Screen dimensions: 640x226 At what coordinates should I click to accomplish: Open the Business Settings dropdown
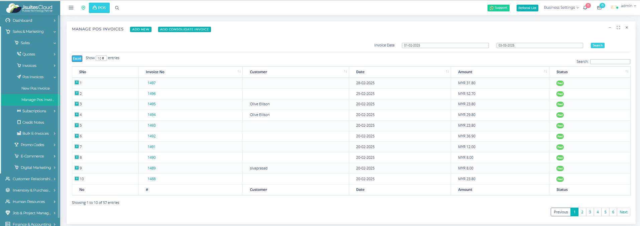[561, 7]
